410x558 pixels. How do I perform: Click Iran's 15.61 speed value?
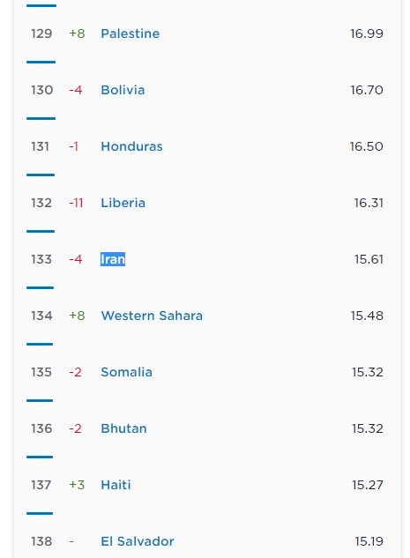(x=369, y=259)
